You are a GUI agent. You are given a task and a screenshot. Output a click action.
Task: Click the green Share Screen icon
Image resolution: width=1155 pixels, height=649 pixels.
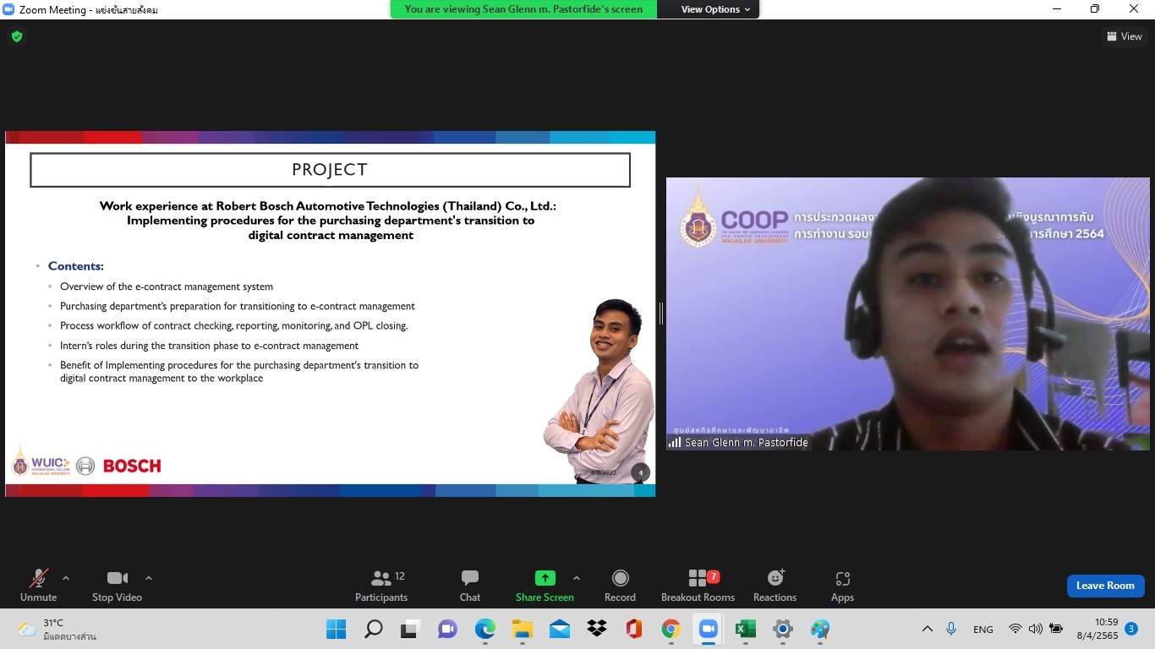click(545, 578)
